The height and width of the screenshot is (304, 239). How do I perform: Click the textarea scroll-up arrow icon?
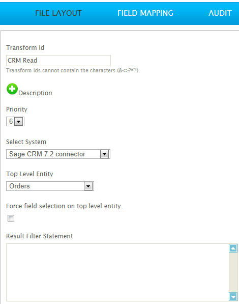(233, 248)
